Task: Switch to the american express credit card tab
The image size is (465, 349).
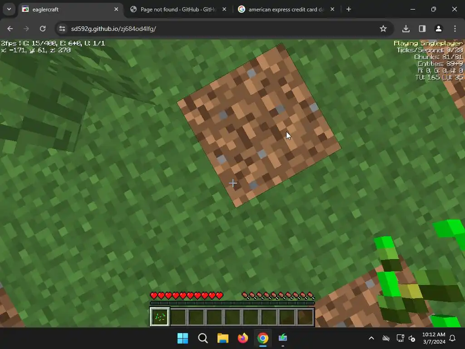Action: (x=286, y=9)
